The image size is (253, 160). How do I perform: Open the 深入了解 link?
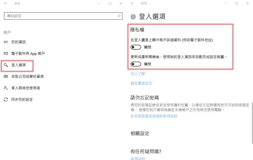[138, 74]
